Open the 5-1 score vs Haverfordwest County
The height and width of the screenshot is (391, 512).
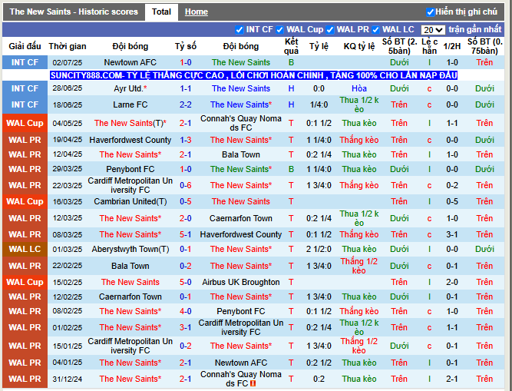pyautogui.click(x=186, y=234)
